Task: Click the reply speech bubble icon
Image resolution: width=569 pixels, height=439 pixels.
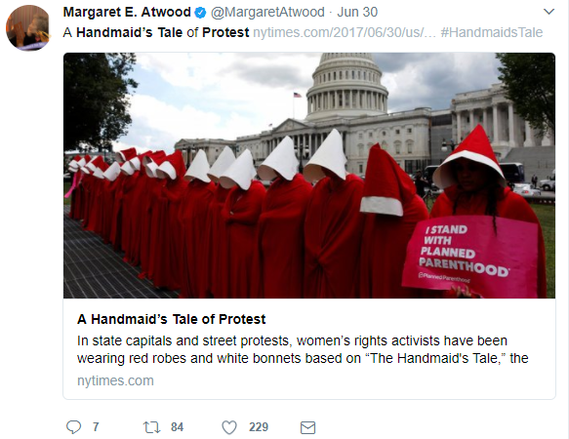Action: [x=73, y=427]
